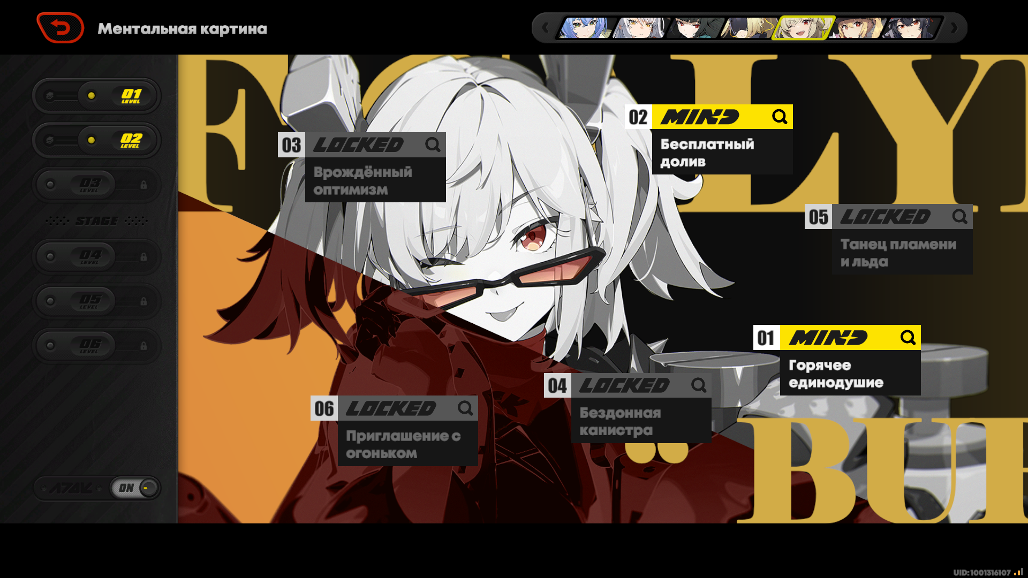The width and height of the screenshot is (1028, 578).
Task: Click the red back arrow button
Action: [61, 28]
